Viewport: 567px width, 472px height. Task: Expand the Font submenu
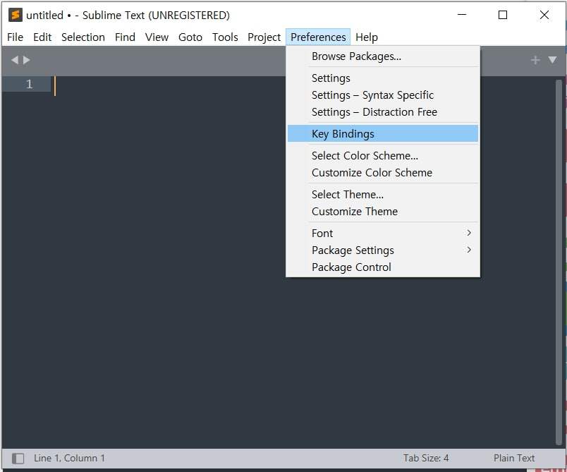click(x=383, y=234)
